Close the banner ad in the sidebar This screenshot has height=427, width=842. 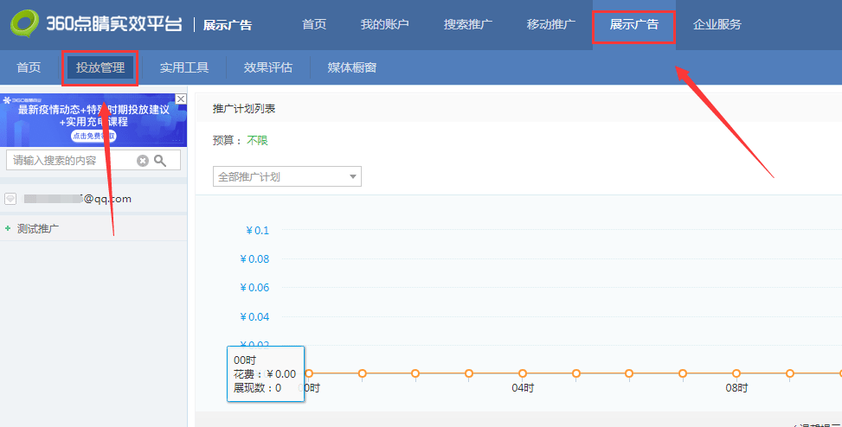click(x=181, y=99)
